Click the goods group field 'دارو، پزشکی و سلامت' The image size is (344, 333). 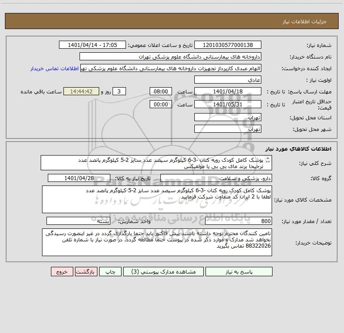(x=216, y=178)
